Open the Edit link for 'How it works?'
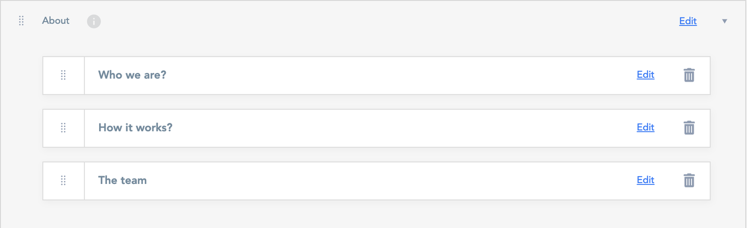747x228 pixels. [645, 127]
